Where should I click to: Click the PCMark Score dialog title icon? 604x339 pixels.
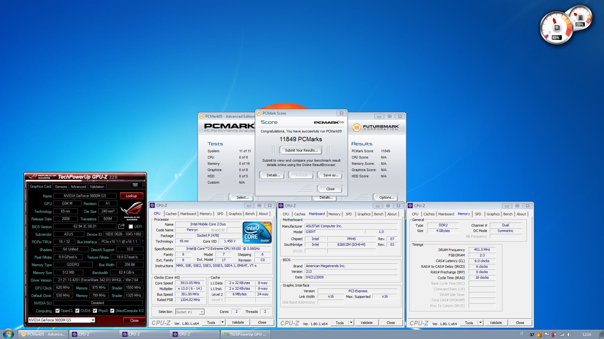coord(259,113)
